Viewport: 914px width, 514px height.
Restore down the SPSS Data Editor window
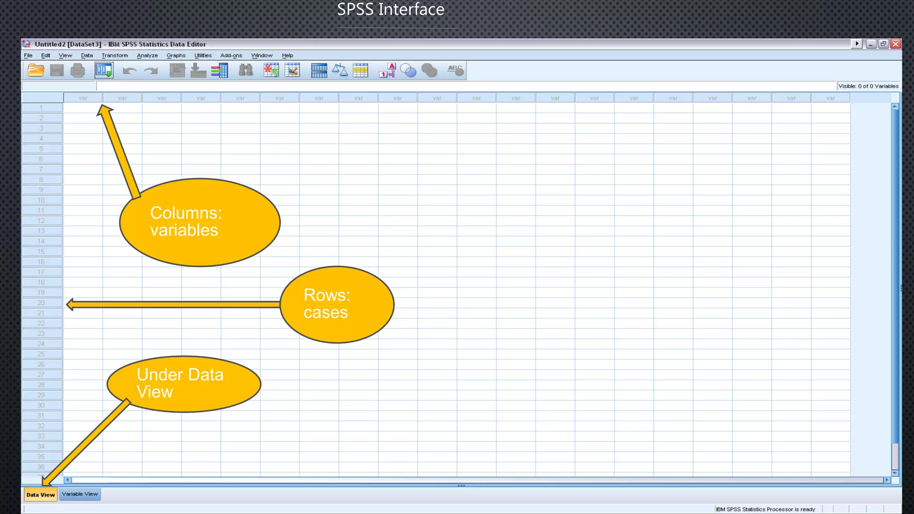(x=883, y=44)
